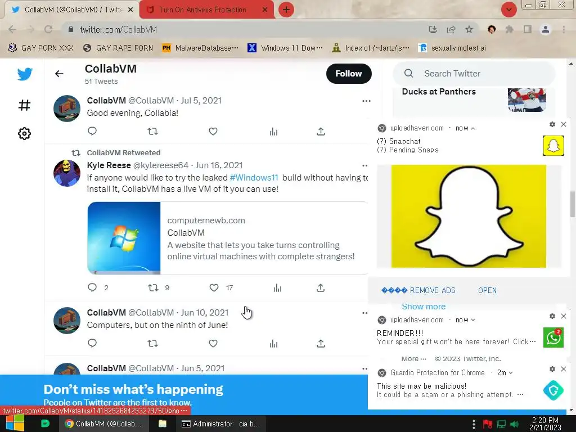Share Kyle Reese's Windows11 tweet
This screenshot has width=576, height=432.
click(x=321, y=287)
